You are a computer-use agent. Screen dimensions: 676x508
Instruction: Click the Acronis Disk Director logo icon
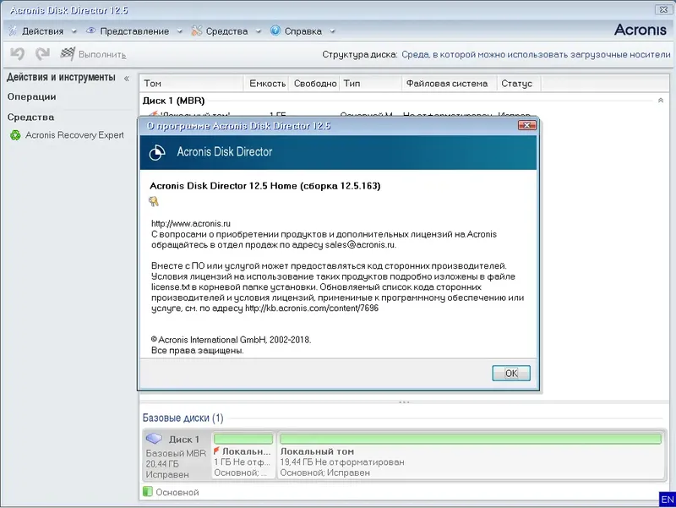coord(157,152)
